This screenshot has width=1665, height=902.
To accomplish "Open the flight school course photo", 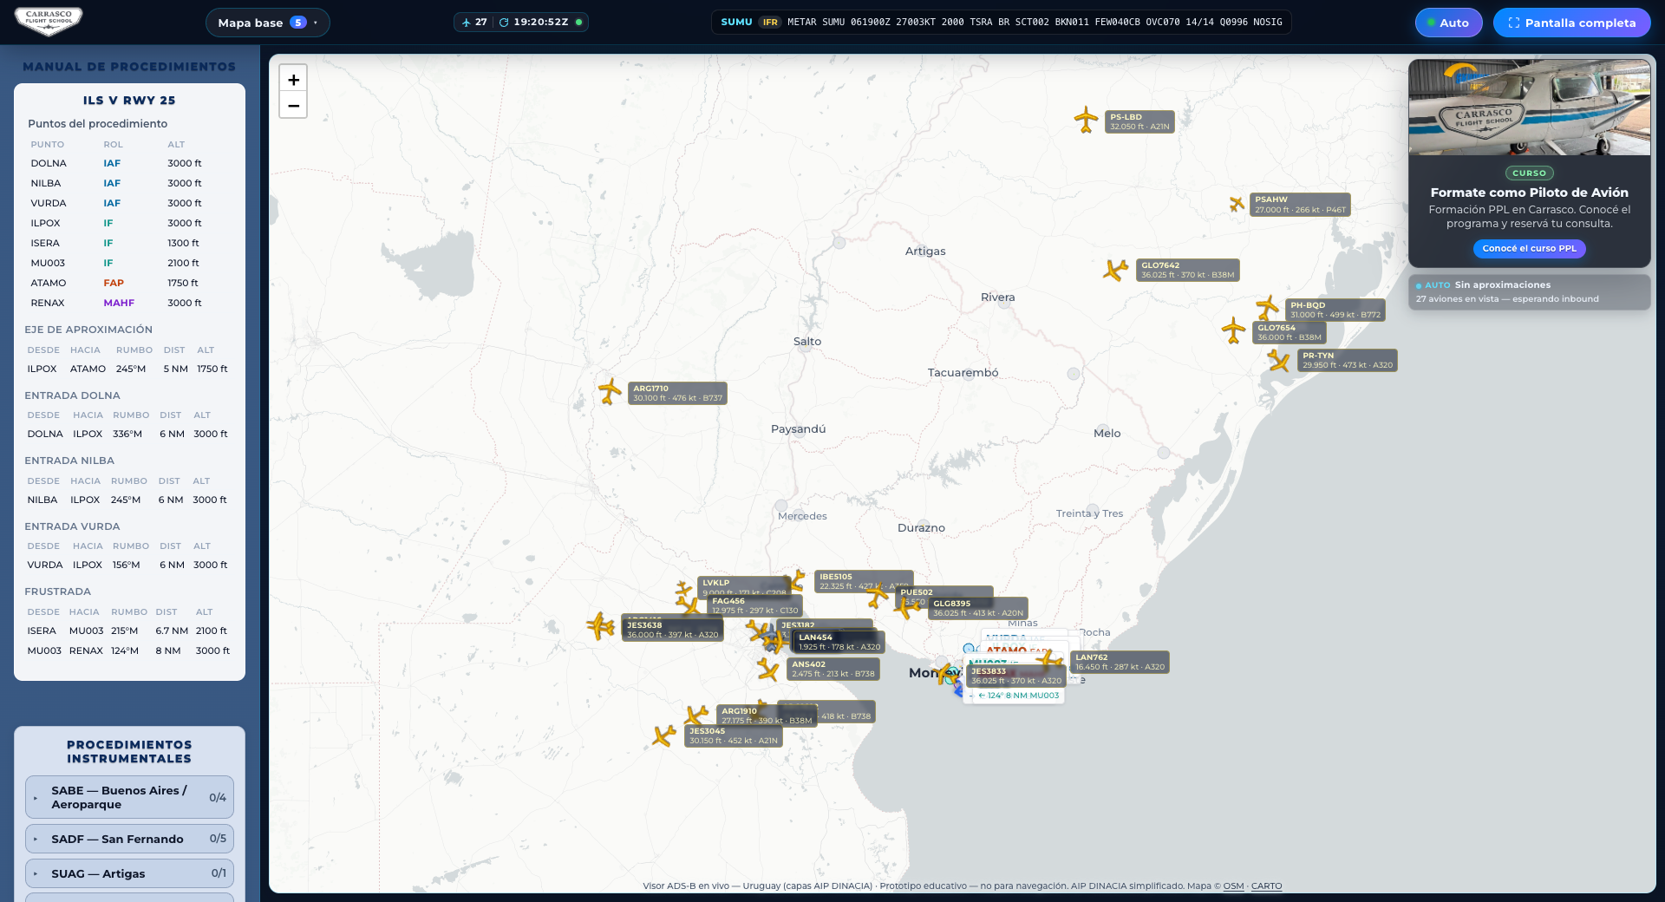I will (x=1530, y=108).
